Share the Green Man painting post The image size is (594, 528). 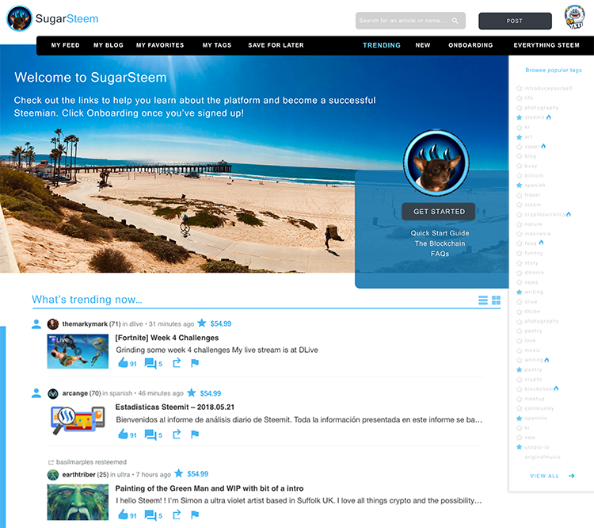pos(177,515)
